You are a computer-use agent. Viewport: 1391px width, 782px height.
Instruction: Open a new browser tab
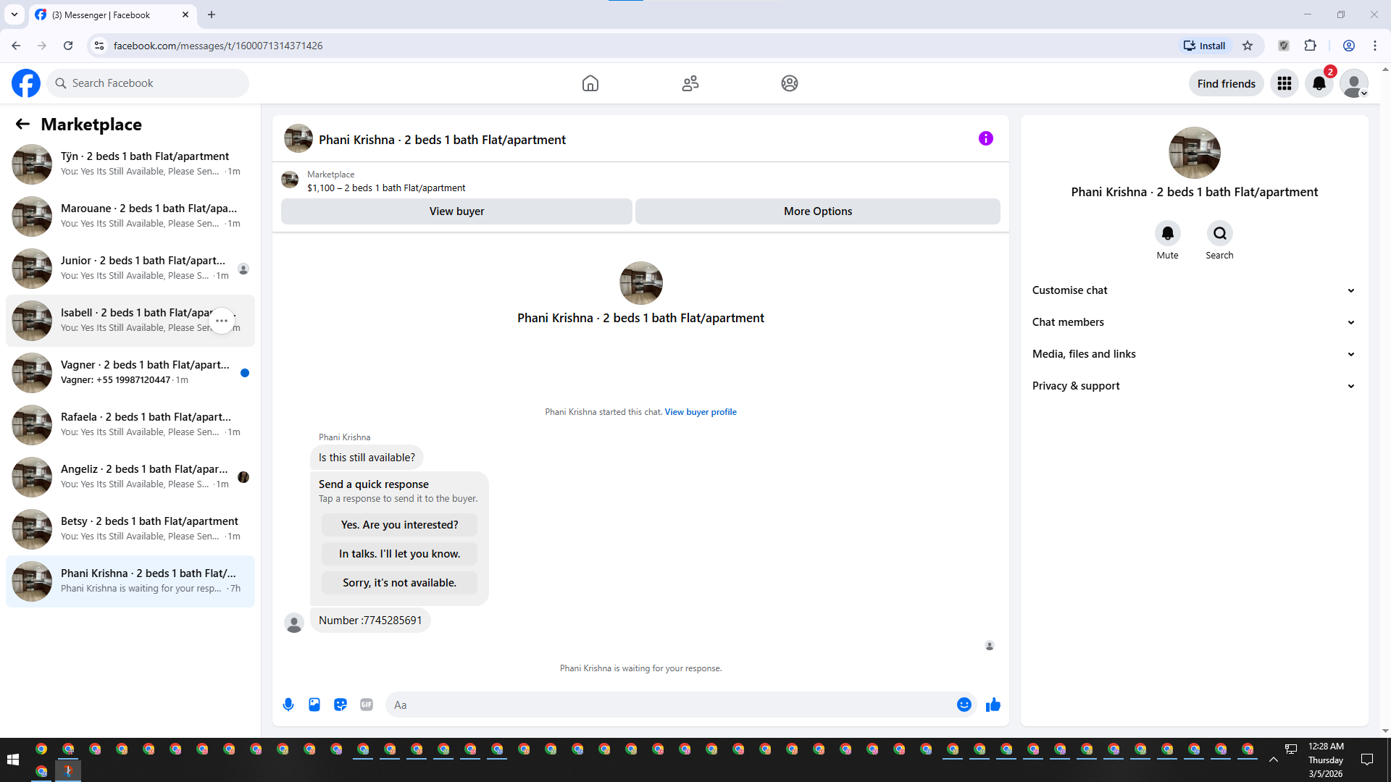pyautogui.click(x=212, y=14)
